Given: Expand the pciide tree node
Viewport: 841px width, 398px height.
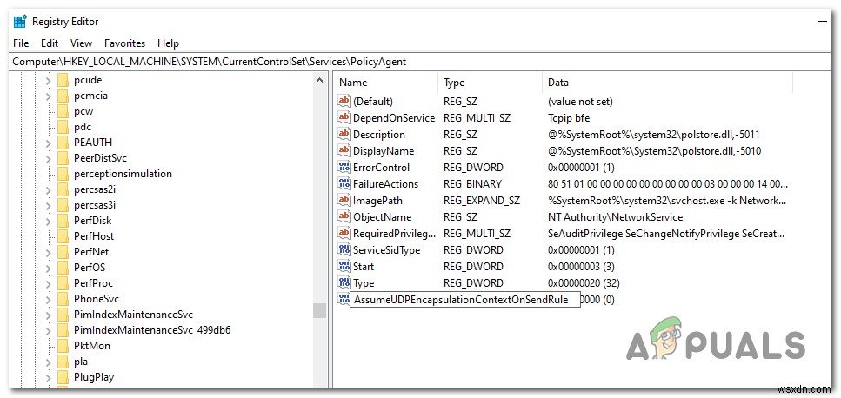Looking at the screenshot, I should [49, 80].
